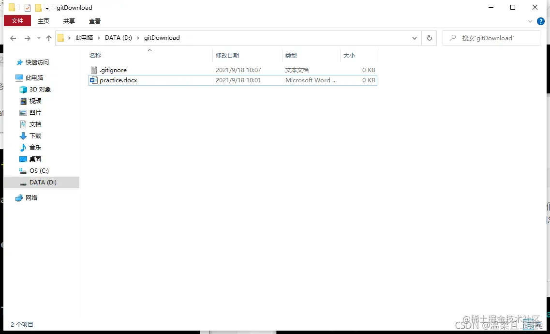The image size is (550, 334).
Task: Click the practice.docx Word icon
Action: (x=93, y=80)
